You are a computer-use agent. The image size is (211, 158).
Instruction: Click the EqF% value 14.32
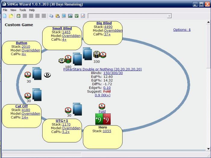pos(108,80)
